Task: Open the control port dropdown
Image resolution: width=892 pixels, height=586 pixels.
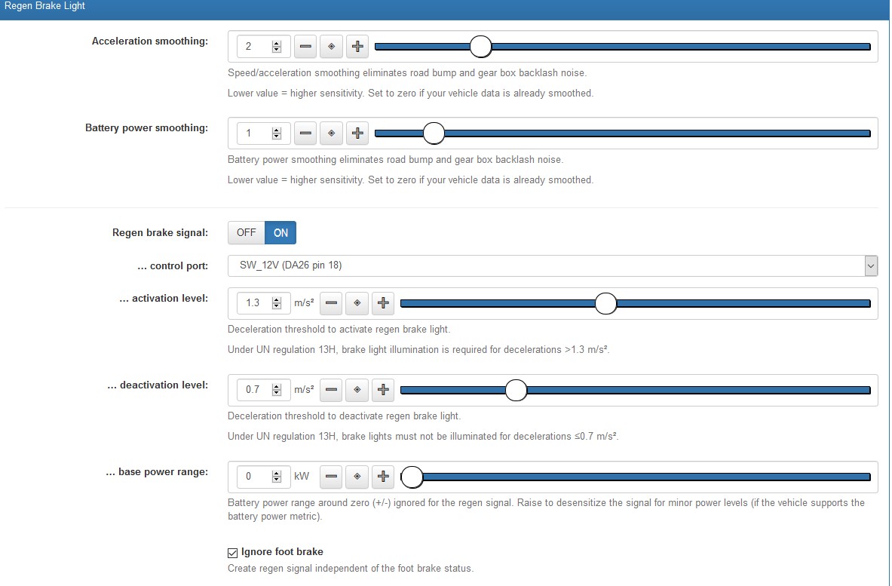Action: pos(553,265)
